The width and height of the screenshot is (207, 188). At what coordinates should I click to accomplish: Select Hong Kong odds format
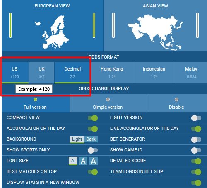click(x=112, y=73)
